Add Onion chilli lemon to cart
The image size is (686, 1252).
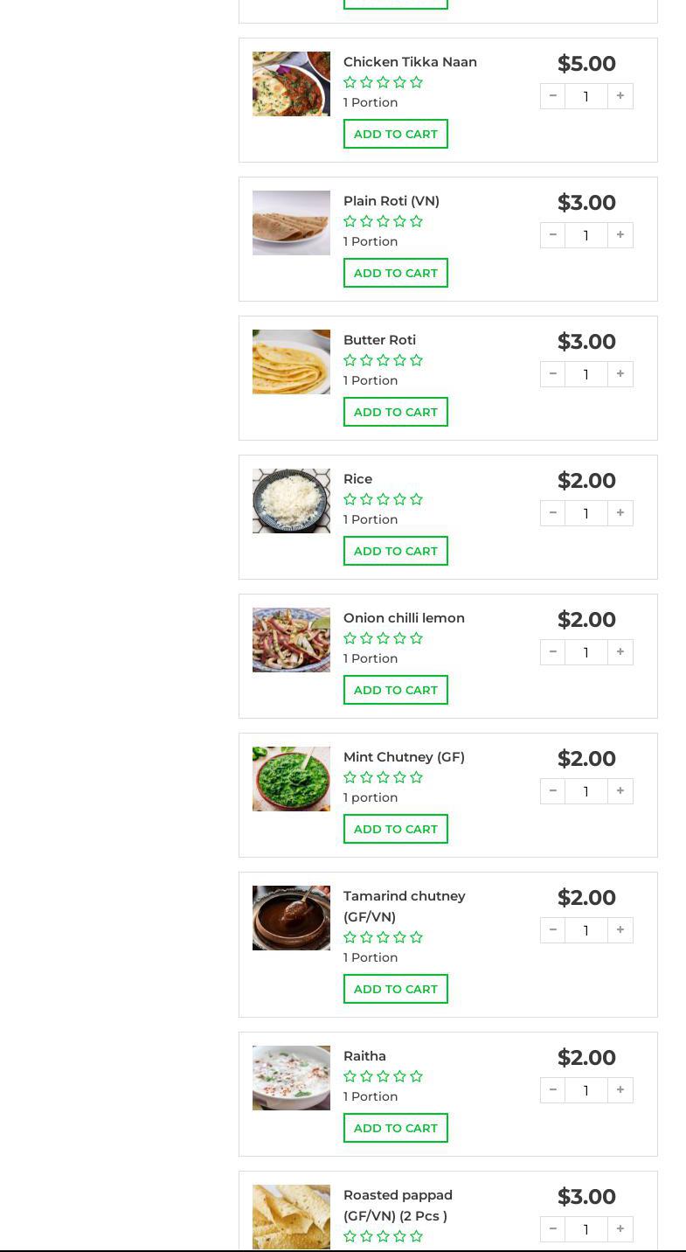pos(395,690)
